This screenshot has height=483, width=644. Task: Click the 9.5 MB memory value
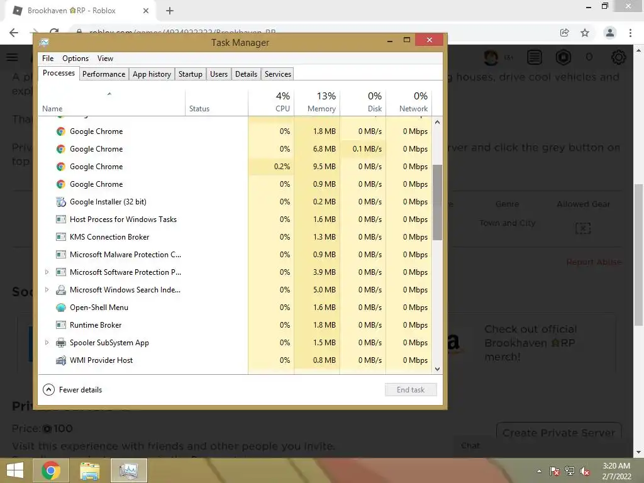tap(324, 167)
